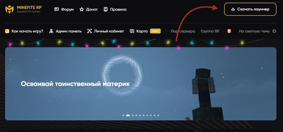Click the Личный кабинет profile icon

[x=89, y=31]
